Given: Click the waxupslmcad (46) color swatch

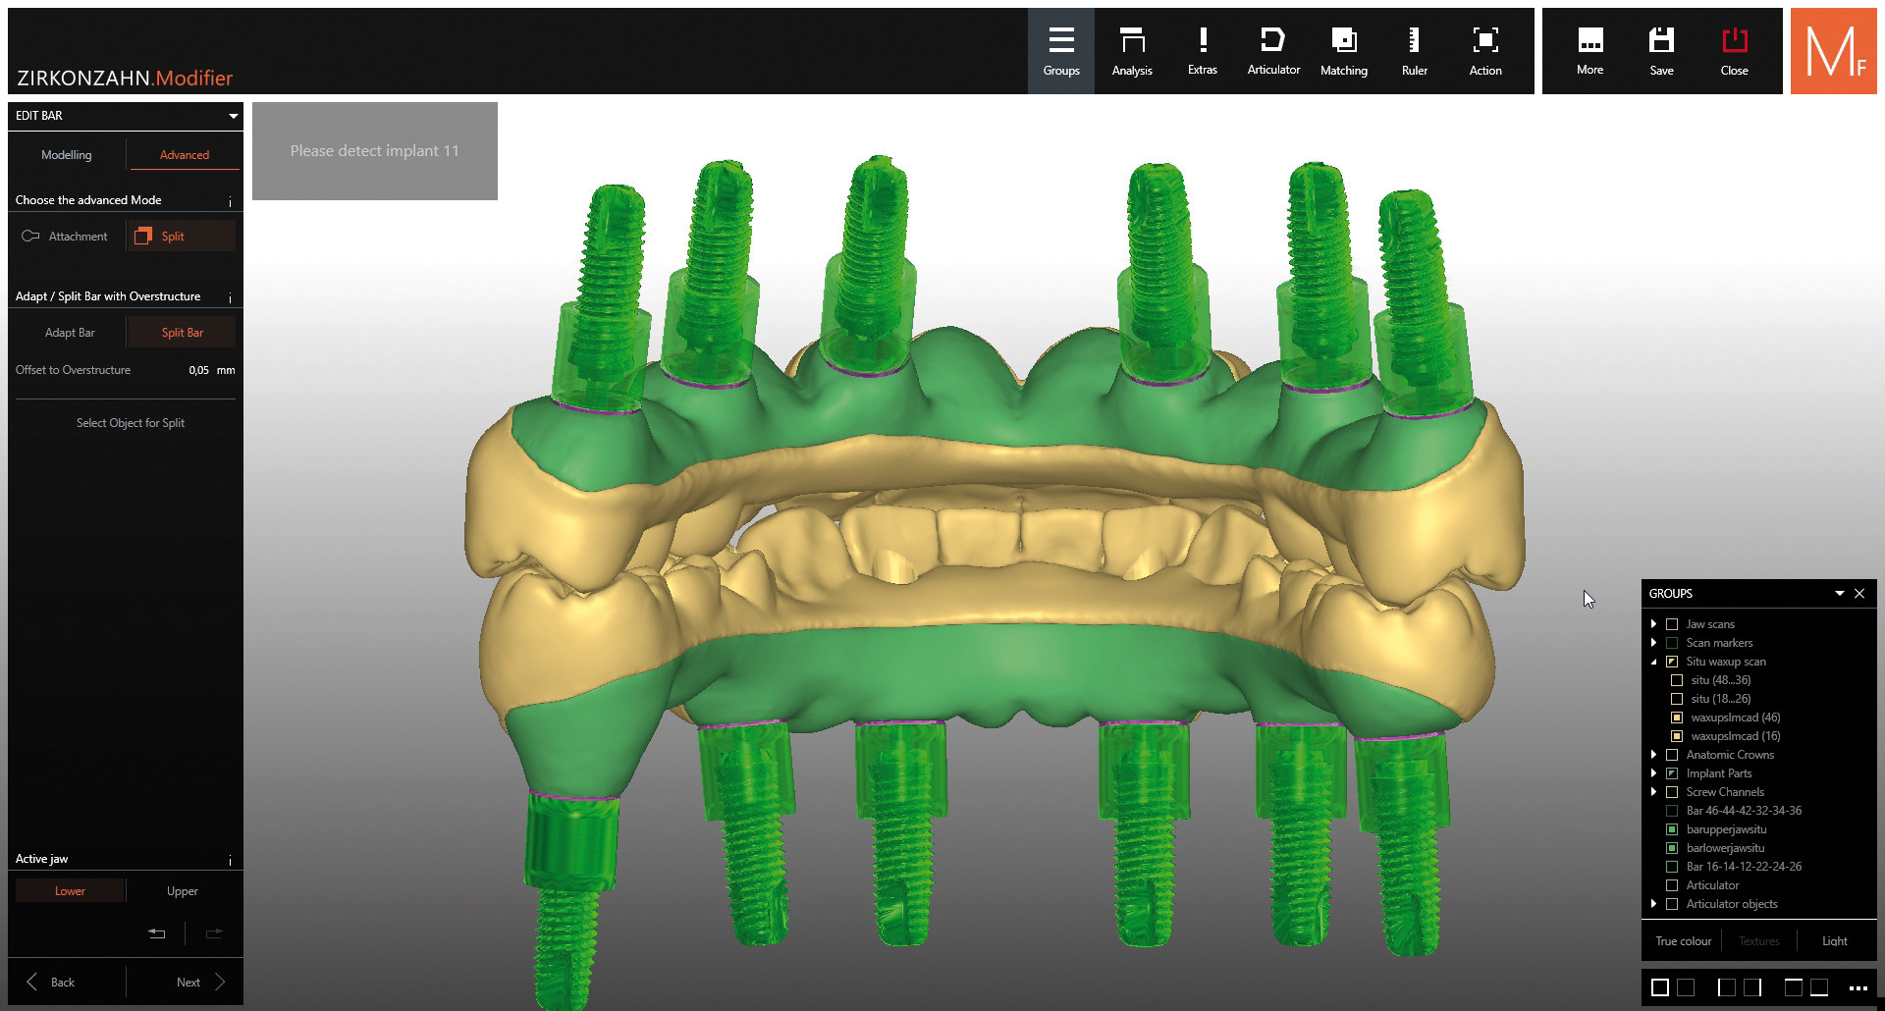Looking at the screenshot, I should tap(1677, 718).
